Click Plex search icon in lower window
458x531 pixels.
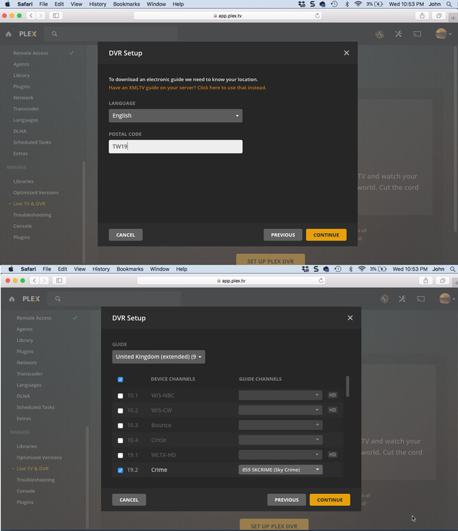click(x=58, y=299)
